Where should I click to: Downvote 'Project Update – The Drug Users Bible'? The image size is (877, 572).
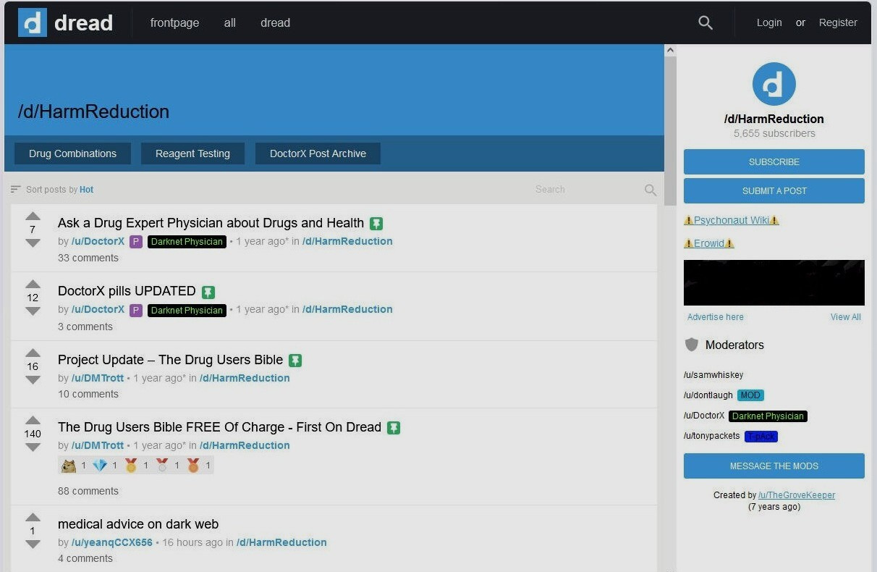click(33, 380)
